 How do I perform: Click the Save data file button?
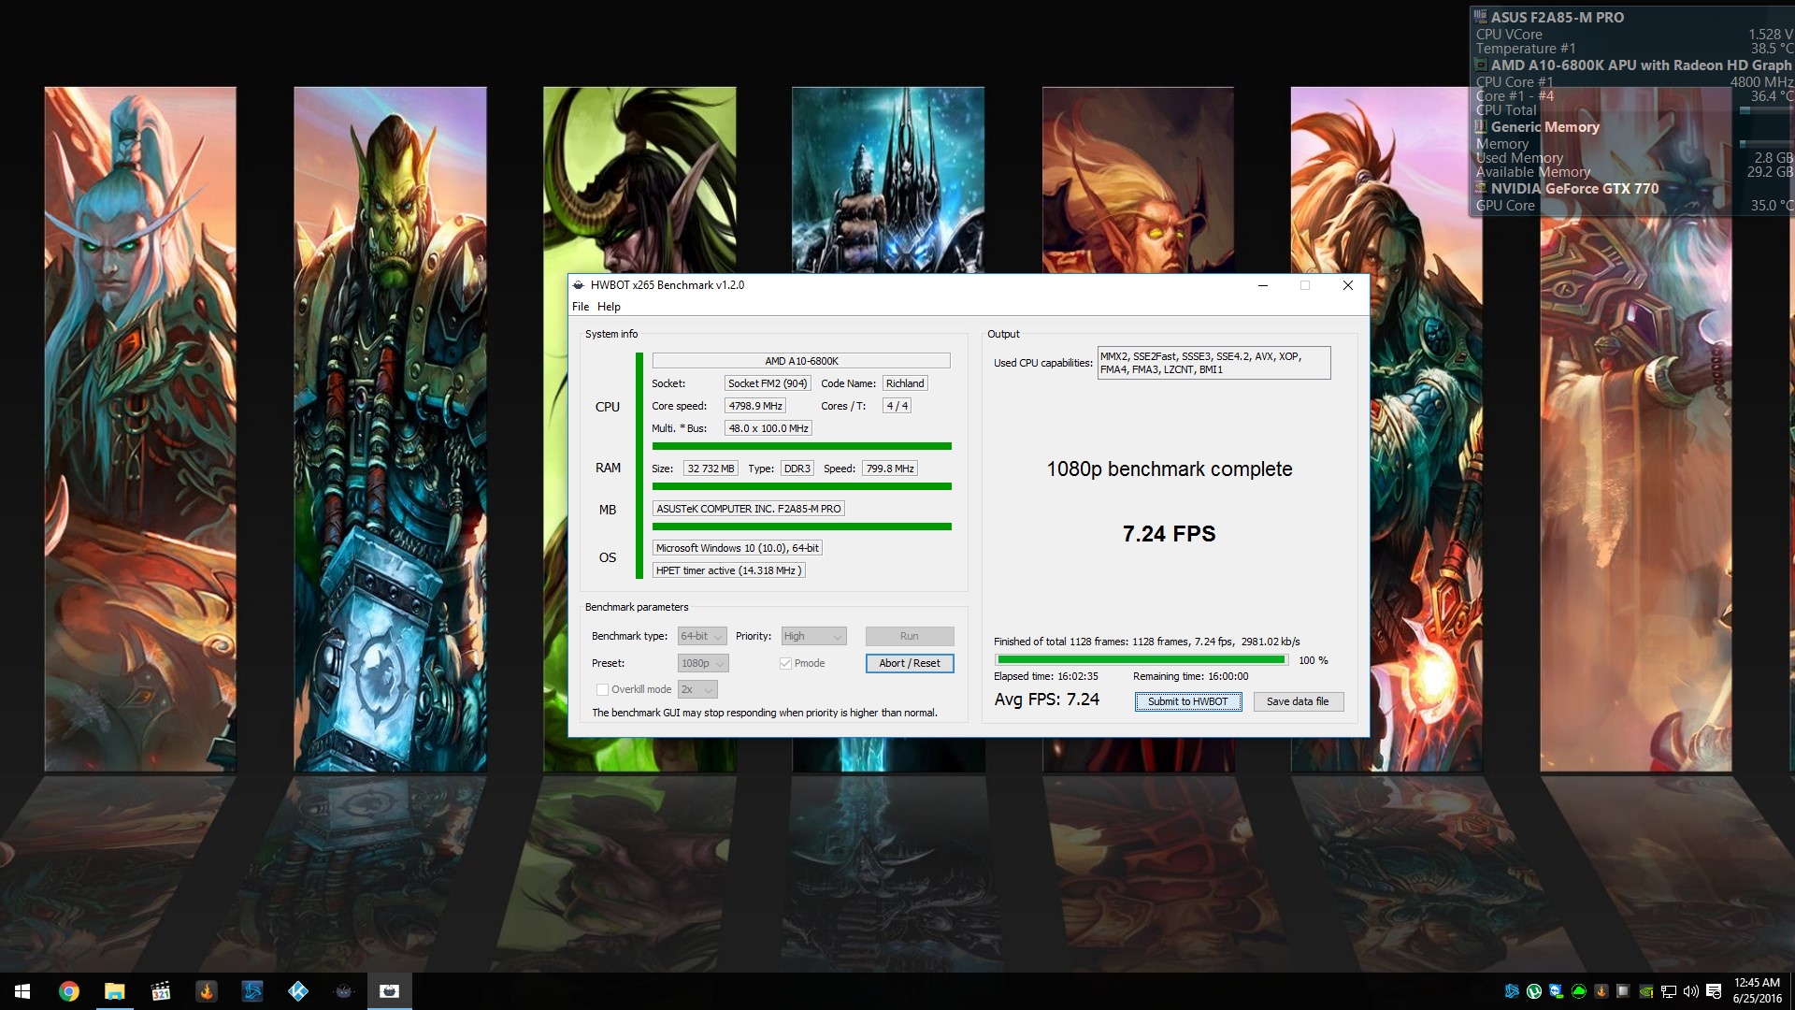tap(1298, 701)
